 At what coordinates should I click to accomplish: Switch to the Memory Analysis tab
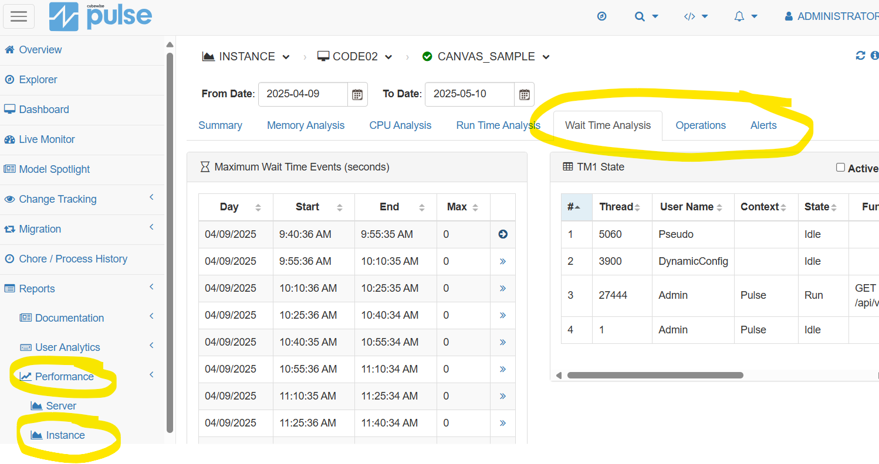click(x=306, y=125)
